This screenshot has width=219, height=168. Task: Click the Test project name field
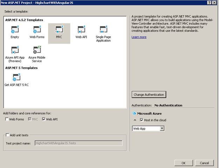pyautogui.click(x=79, y=143)
